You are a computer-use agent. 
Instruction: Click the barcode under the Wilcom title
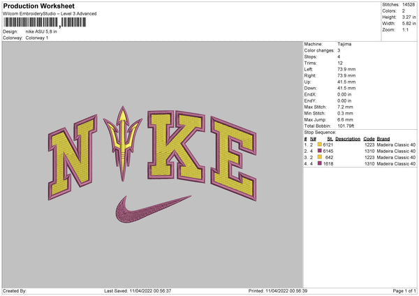coord(45,22)
